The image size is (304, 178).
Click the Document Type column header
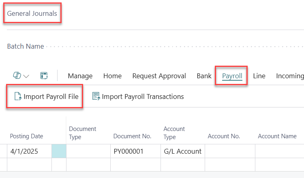[x=82, y=133]
